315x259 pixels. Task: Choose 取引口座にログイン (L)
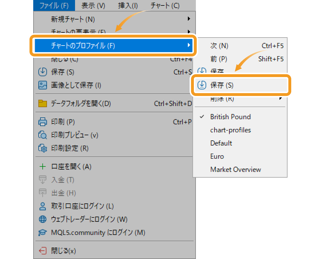point(114,206)
